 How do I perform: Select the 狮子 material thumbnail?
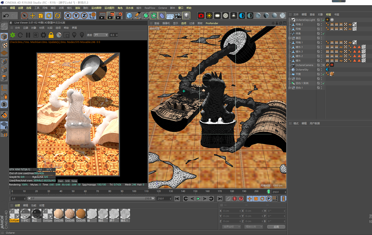(x=114, y=216)
